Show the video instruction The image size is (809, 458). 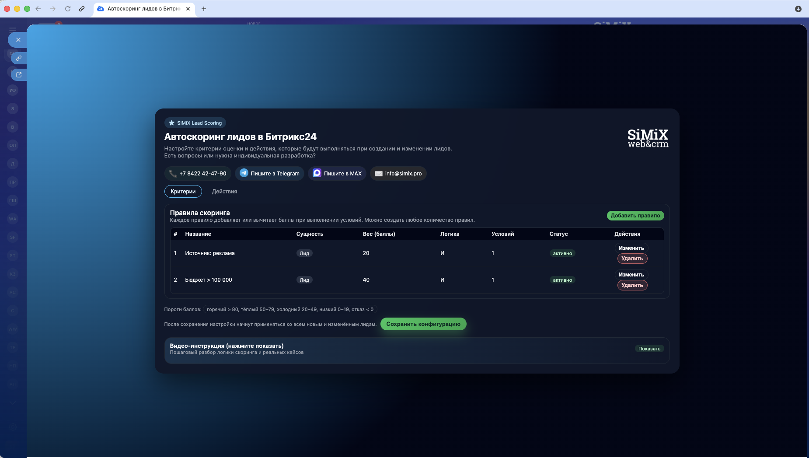[x=649, y=349]
